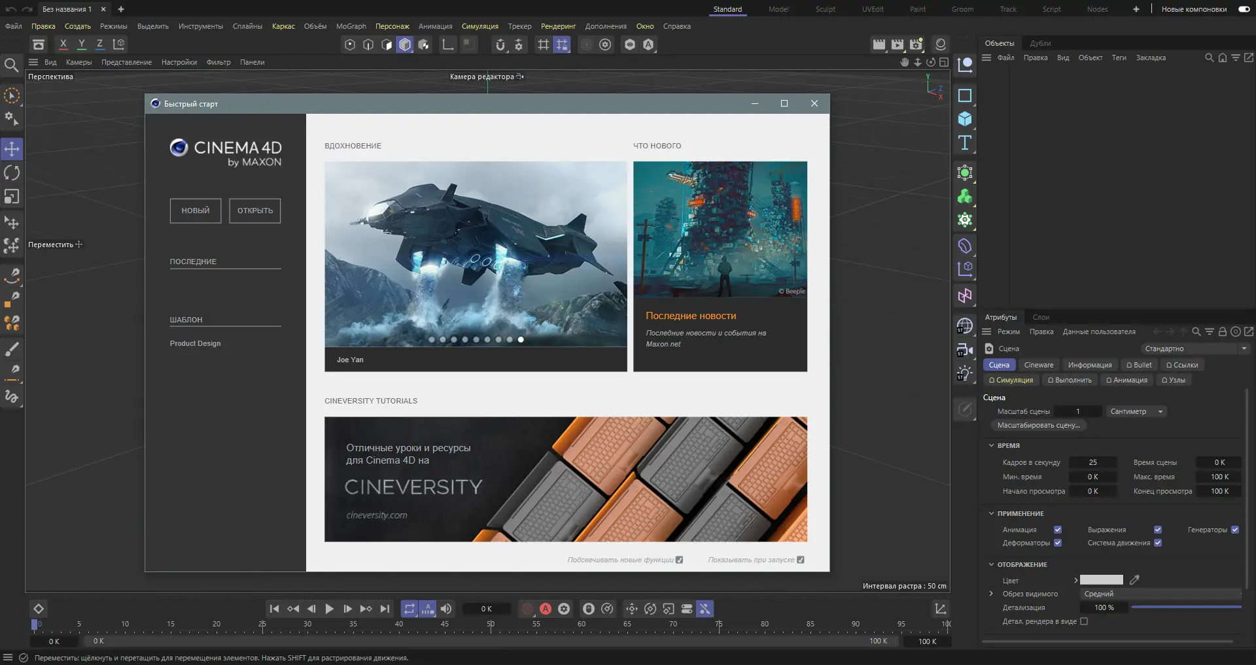Uncheck 'Показывать при запуске' in the Quick Start dialog

tap(799, 560)
